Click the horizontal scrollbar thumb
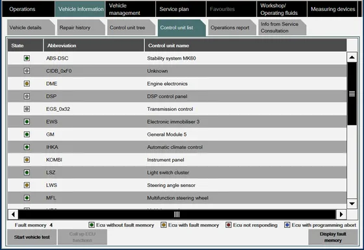The width and height of the screenshot is (364, 250). 177,214
